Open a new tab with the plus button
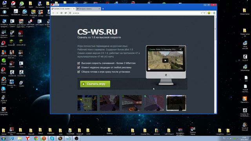251x141 pixels. coord(103,9)
